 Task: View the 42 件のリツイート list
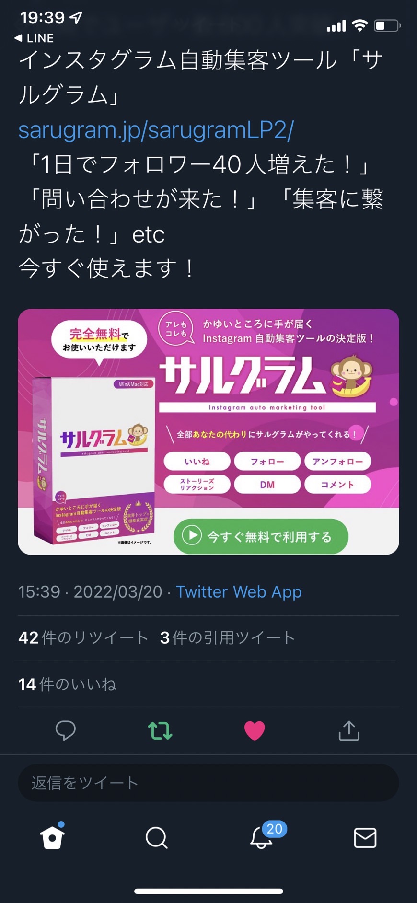tap(83, 637)
